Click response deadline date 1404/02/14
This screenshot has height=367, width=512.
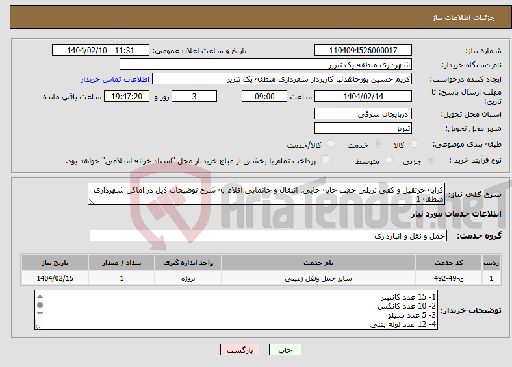tap(363, 96)
